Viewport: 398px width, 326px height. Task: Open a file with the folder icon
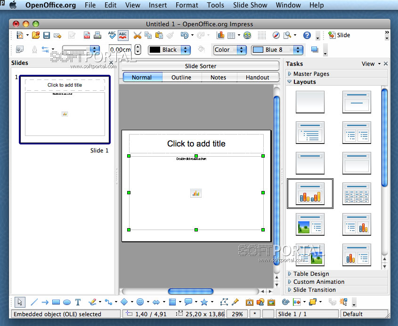tap(35, 35)
